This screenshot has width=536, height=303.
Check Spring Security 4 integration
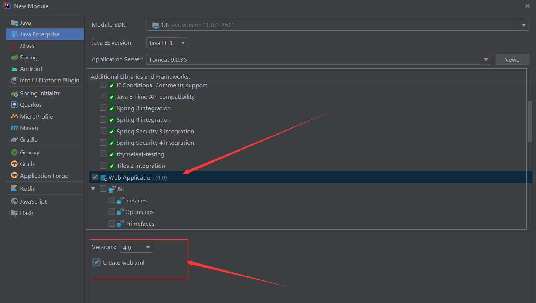103,143
